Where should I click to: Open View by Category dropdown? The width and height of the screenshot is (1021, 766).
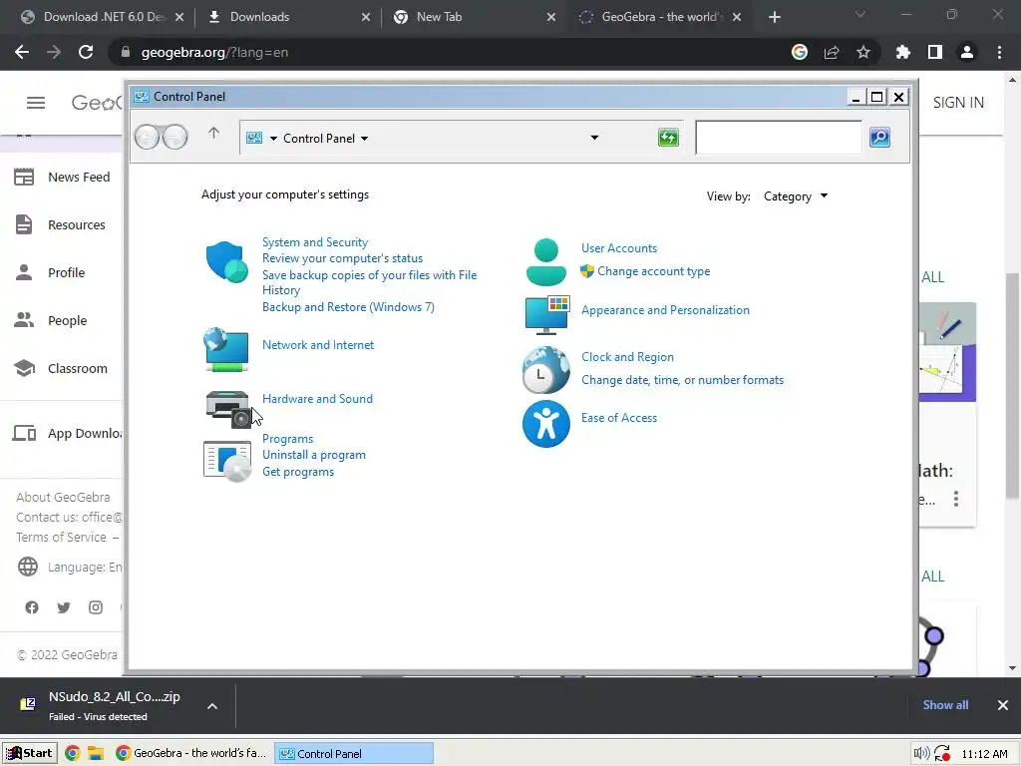796,196
